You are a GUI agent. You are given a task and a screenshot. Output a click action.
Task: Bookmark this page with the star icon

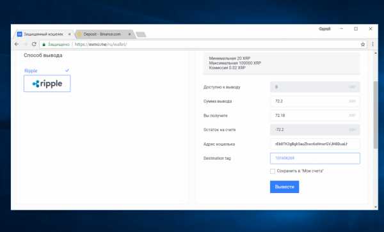[363, 44]
